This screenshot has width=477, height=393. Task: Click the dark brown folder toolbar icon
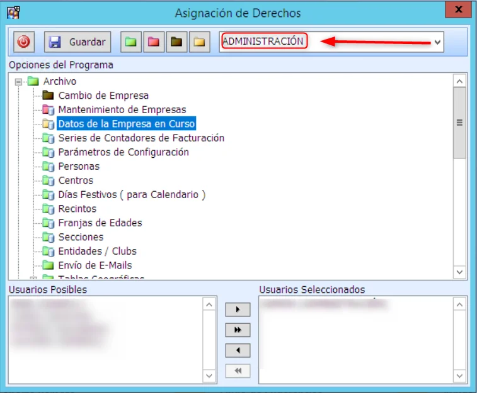pos(176,42)
